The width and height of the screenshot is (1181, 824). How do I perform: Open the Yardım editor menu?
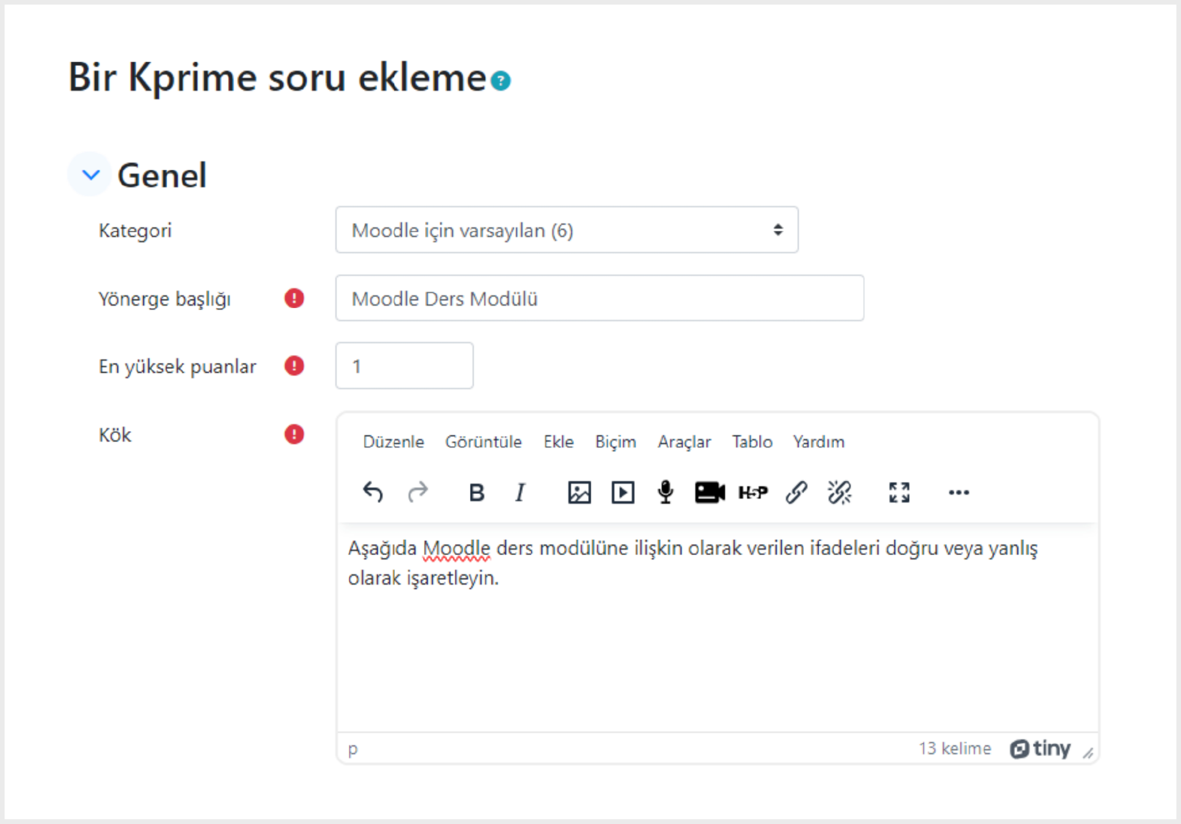[819, 442]
